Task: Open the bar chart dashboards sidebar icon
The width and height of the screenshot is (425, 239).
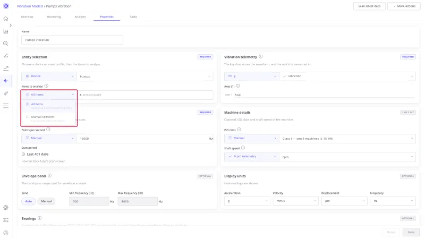Action: tap(6, 31)
